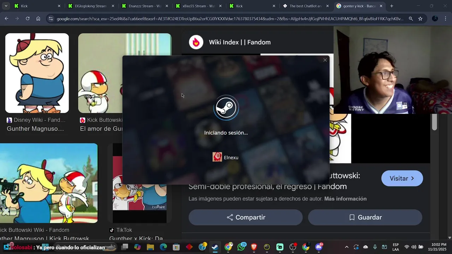Launch Copilot from the taskbar
Viewport: 452px width, 254px height.
[137, 247]
